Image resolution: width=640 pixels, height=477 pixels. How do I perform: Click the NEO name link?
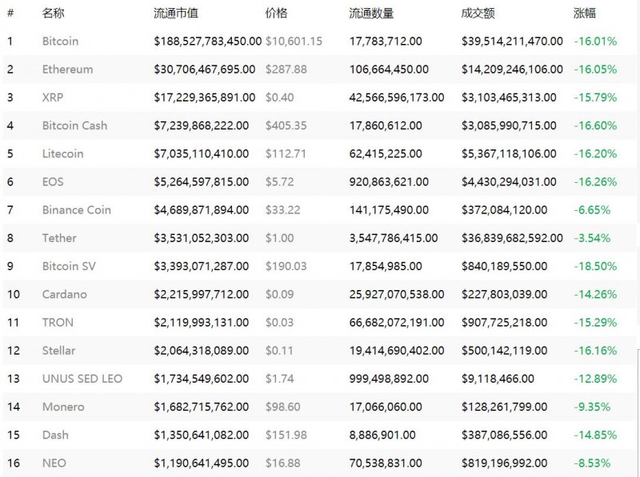pos(54,463)
